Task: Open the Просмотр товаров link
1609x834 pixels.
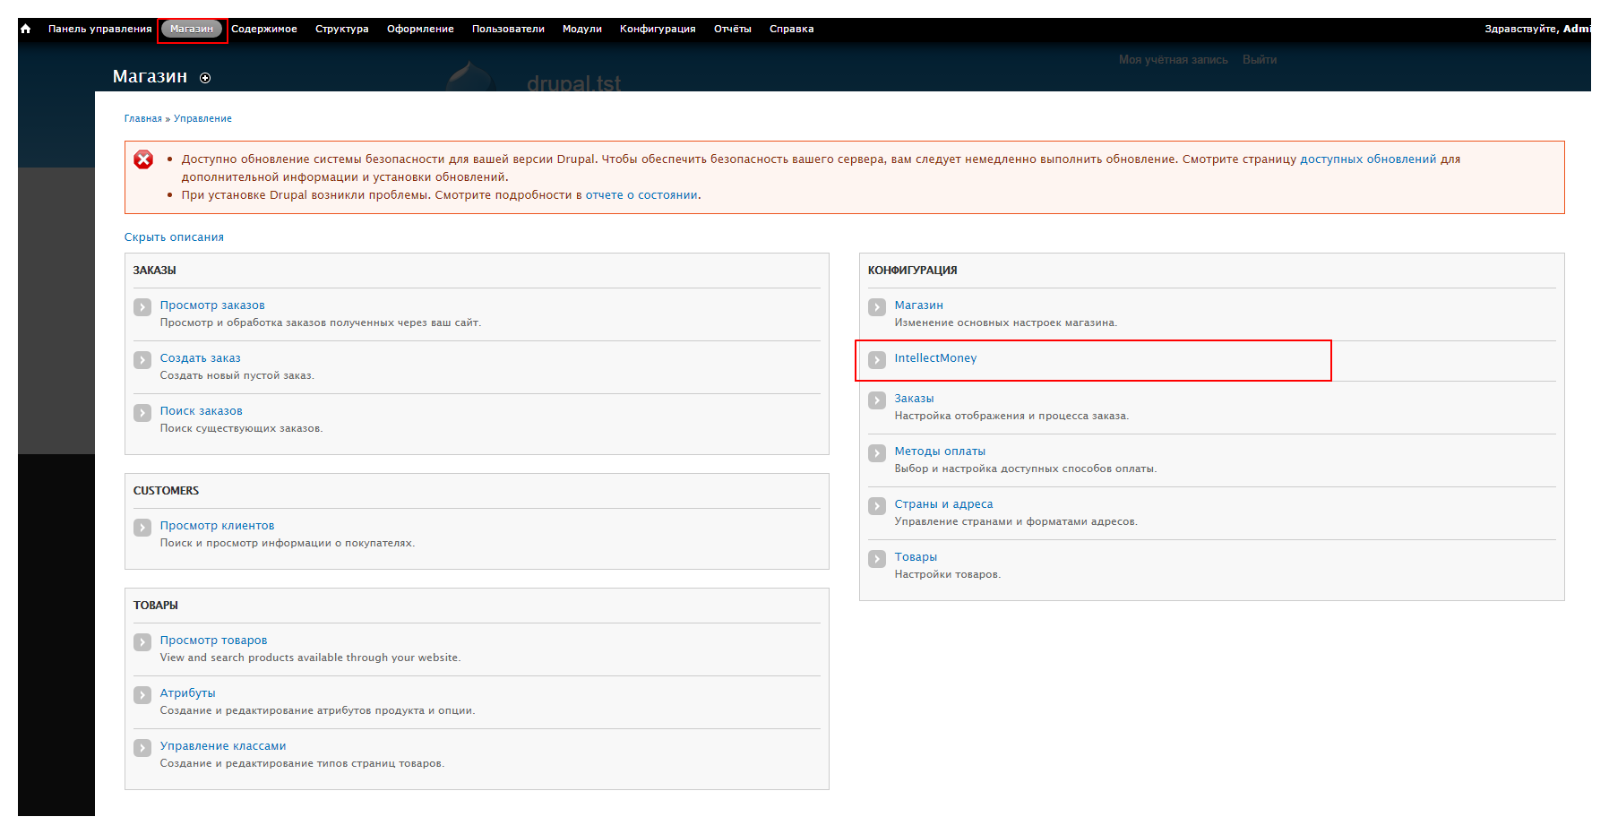Action: (x=214, y=641)
